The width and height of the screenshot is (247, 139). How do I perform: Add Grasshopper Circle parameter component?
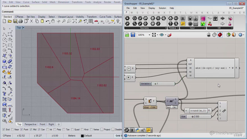134,18
